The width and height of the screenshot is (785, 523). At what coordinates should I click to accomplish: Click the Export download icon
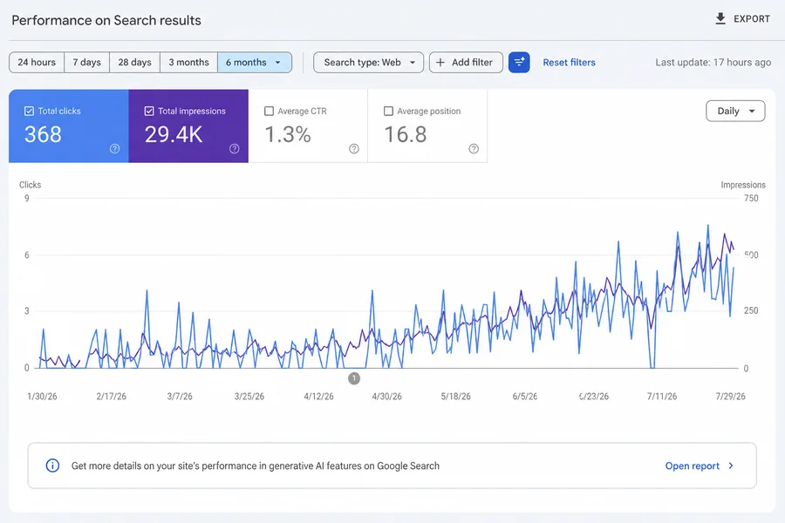[720, 19]
